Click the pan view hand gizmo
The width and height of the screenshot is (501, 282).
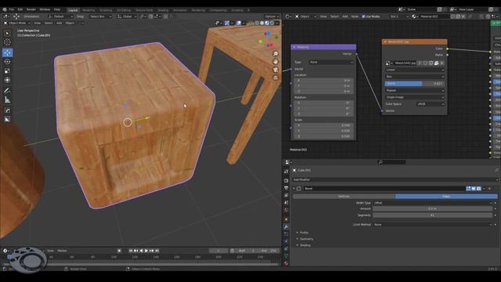(276, 62)
